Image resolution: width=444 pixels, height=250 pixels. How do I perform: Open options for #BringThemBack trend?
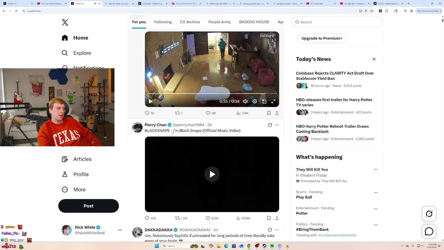click(x=376, y=225)
